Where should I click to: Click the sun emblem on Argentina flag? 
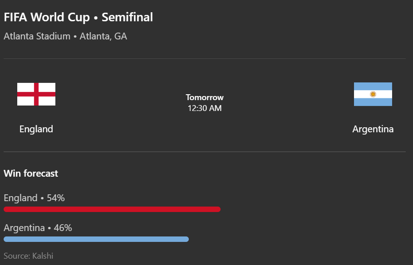click(x=373, y=94)
